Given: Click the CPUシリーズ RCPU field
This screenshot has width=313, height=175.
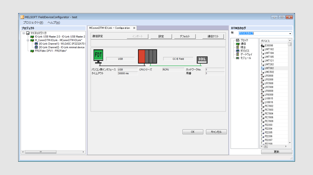Looking at the screenshot, I should pyautogui.click(x=173, y=70).
